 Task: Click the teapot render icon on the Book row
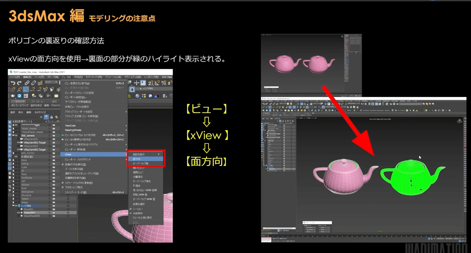54,160
